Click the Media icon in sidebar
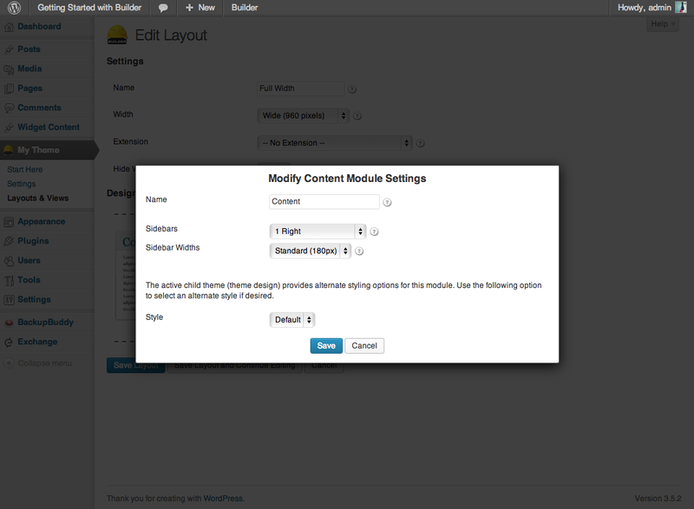This screenshot has height=509, width=694. [x=9, y=69]
